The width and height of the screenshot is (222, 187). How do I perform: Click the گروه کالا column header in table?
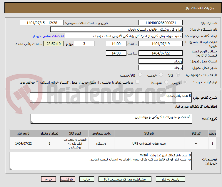(x=75, y=133)
